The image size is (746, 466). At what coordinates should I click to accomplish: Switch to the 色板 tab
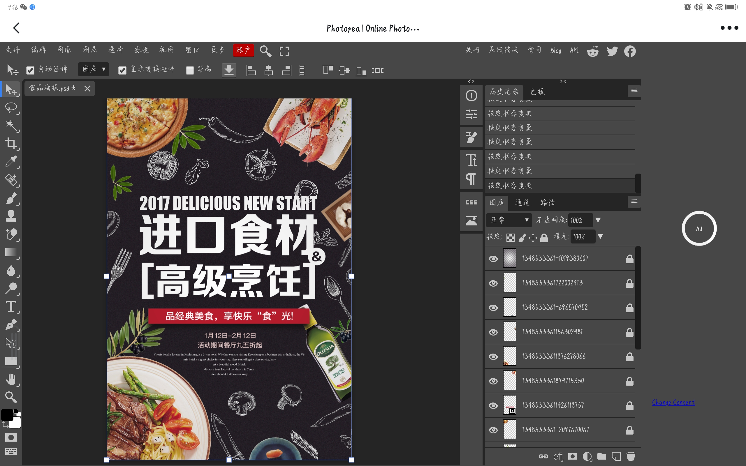(537, 91)
